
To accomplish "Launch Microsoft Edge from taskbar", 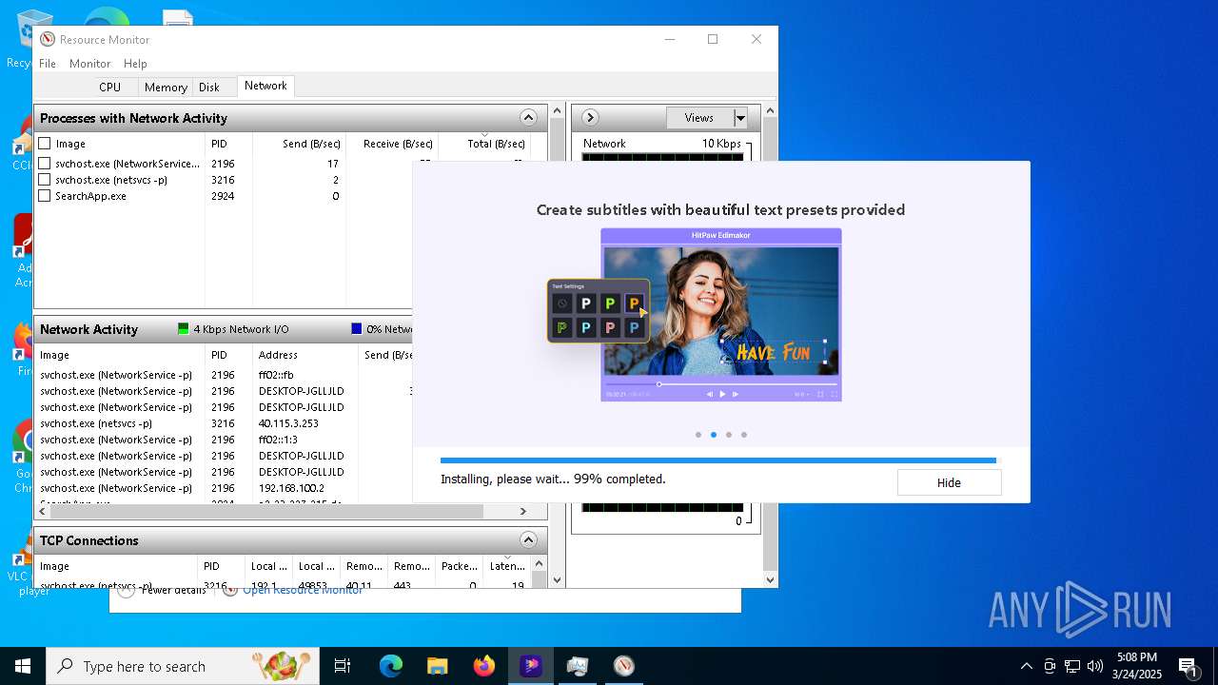I will [x=391, y=666].
